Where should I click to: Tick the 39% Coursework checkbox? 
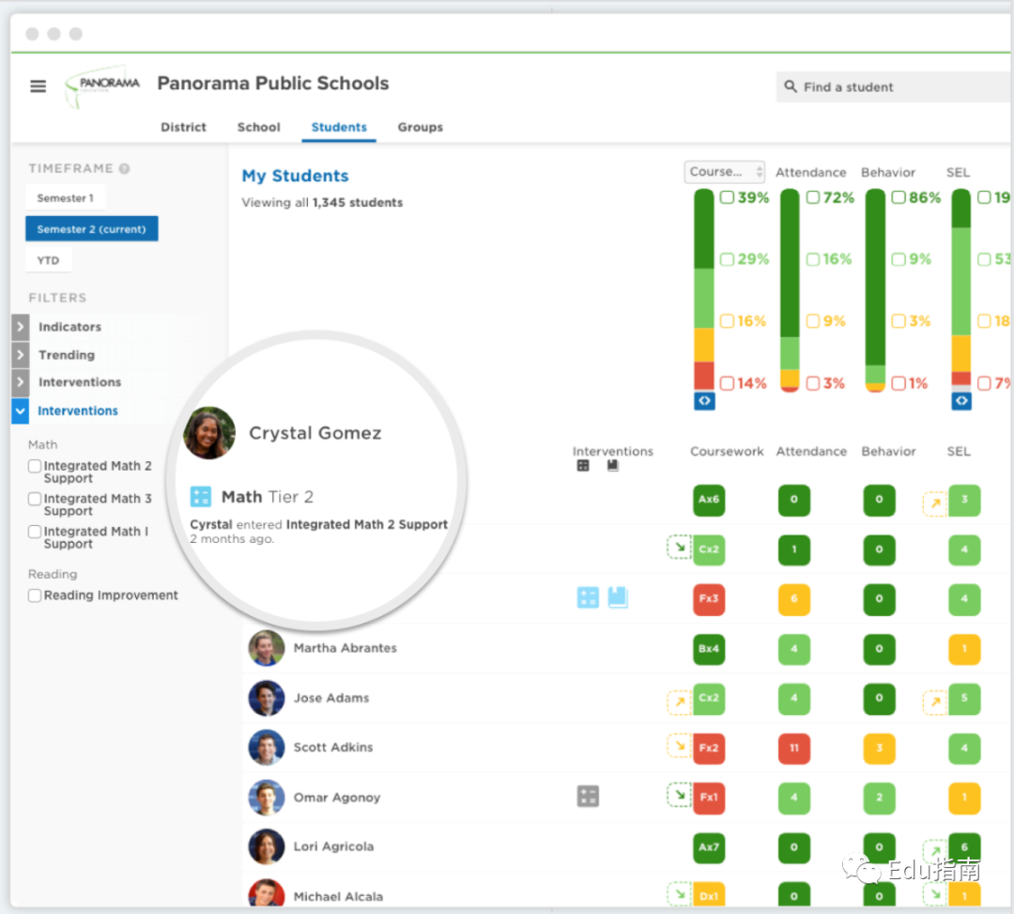pos(727,198)
